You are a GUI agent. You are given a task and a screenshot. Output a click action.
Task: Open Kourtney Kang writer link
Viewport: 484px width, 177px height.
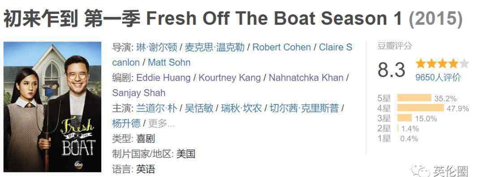tap(229, 78)
